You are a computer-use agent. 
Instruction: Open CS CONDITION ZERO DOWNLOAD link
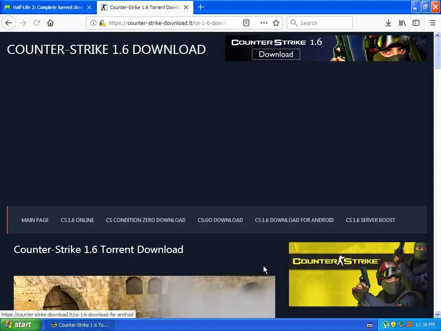(x=146, y=220)
